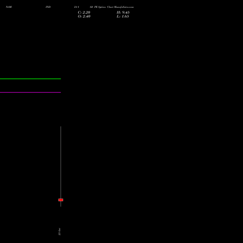Click the low value L: 1.65
The width and height of the screenshot is (243, 243).
[123, 17]
